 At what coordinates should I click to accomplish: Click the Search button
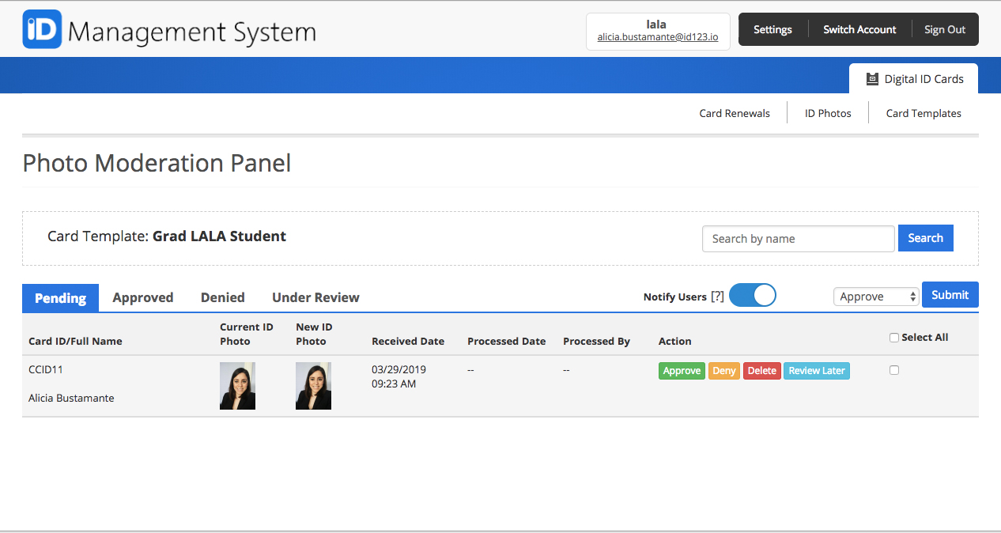(926, 238)
